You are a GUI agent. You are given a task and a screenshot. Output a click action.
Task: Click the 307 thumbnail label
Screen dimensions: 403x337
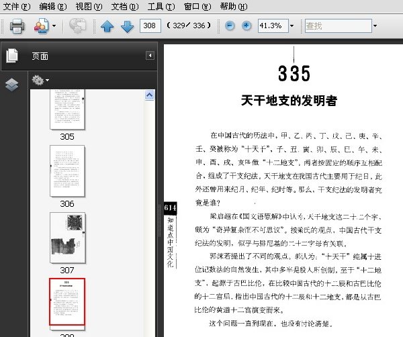(x=67, y=271)
